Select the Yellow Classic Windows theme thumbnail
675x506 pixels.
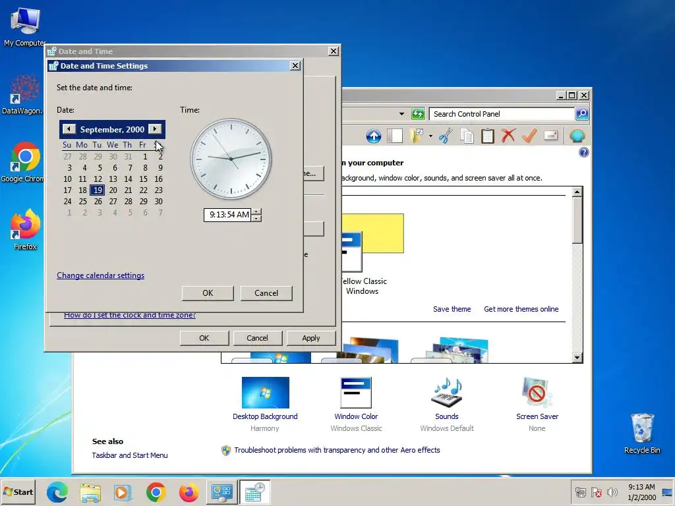[372, 243]
